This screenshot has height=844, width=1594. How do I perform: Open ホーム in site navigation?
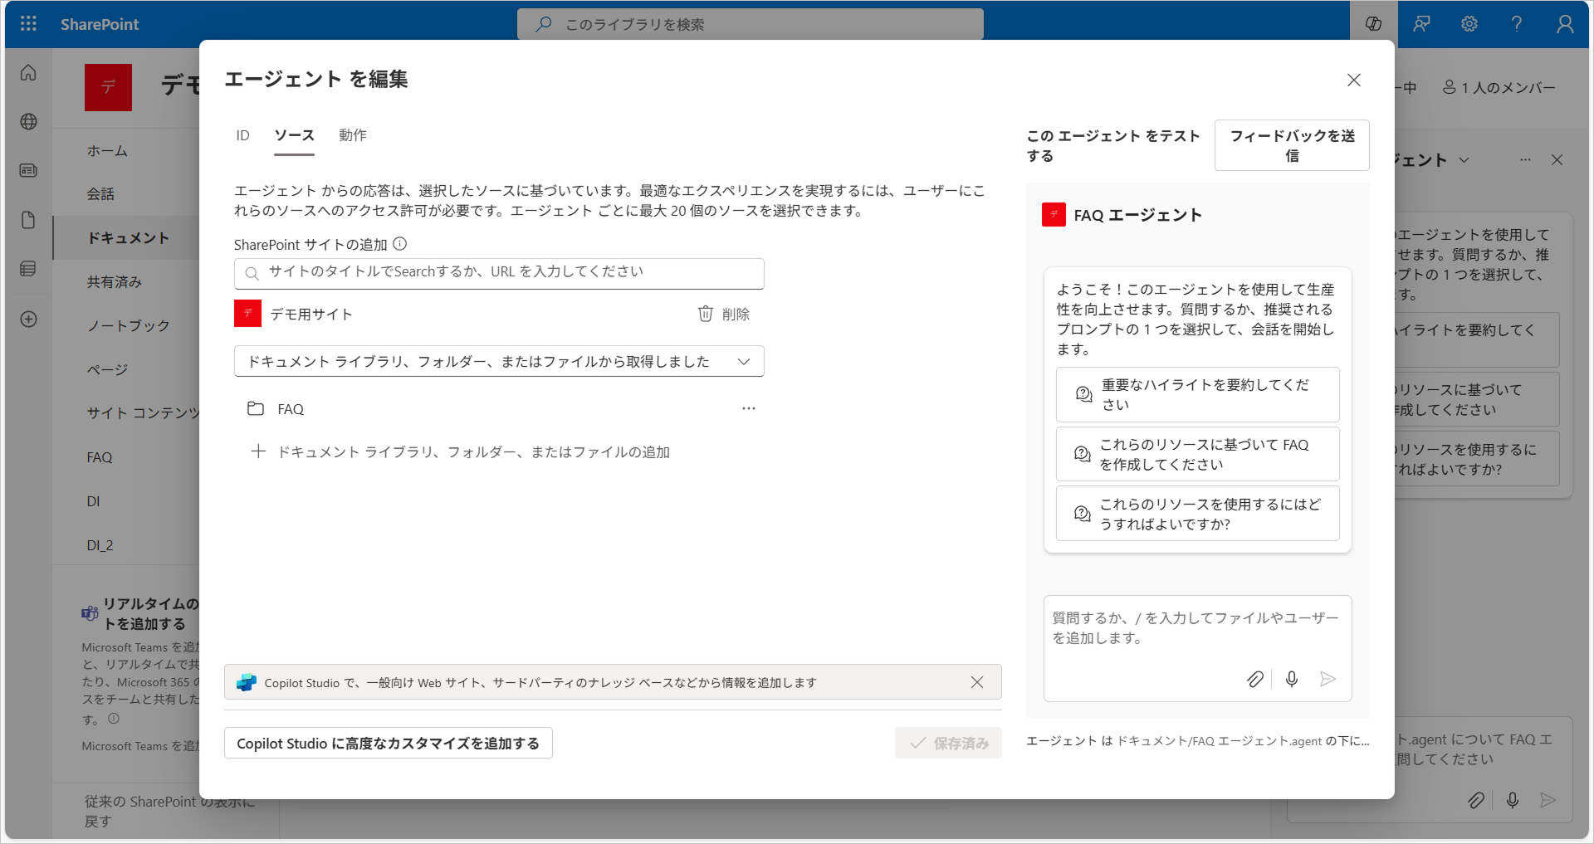pos(108,151)
